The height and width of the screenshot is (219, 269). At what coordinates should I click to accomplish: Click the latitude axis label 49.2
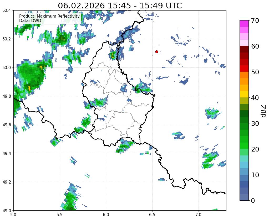tap(7, 182)
